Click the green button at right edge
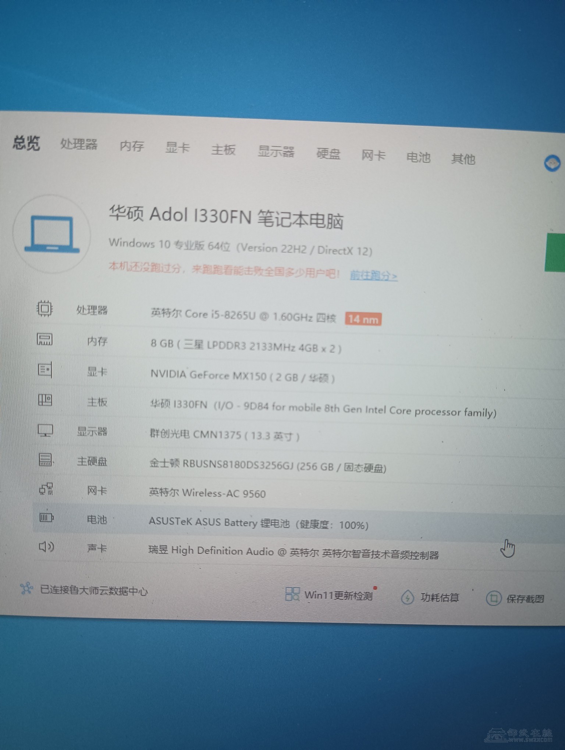The image size is (565, 750). pos(555,253)
